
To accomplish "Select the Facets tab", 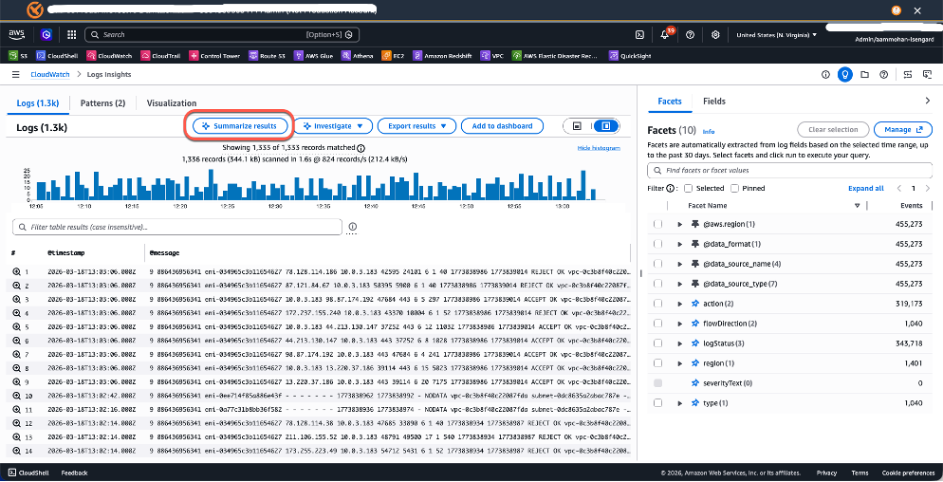I will pos(670,102).
